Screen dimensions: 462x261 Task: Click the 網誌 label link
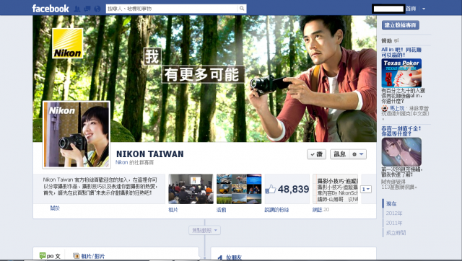(x=318, y=210)
